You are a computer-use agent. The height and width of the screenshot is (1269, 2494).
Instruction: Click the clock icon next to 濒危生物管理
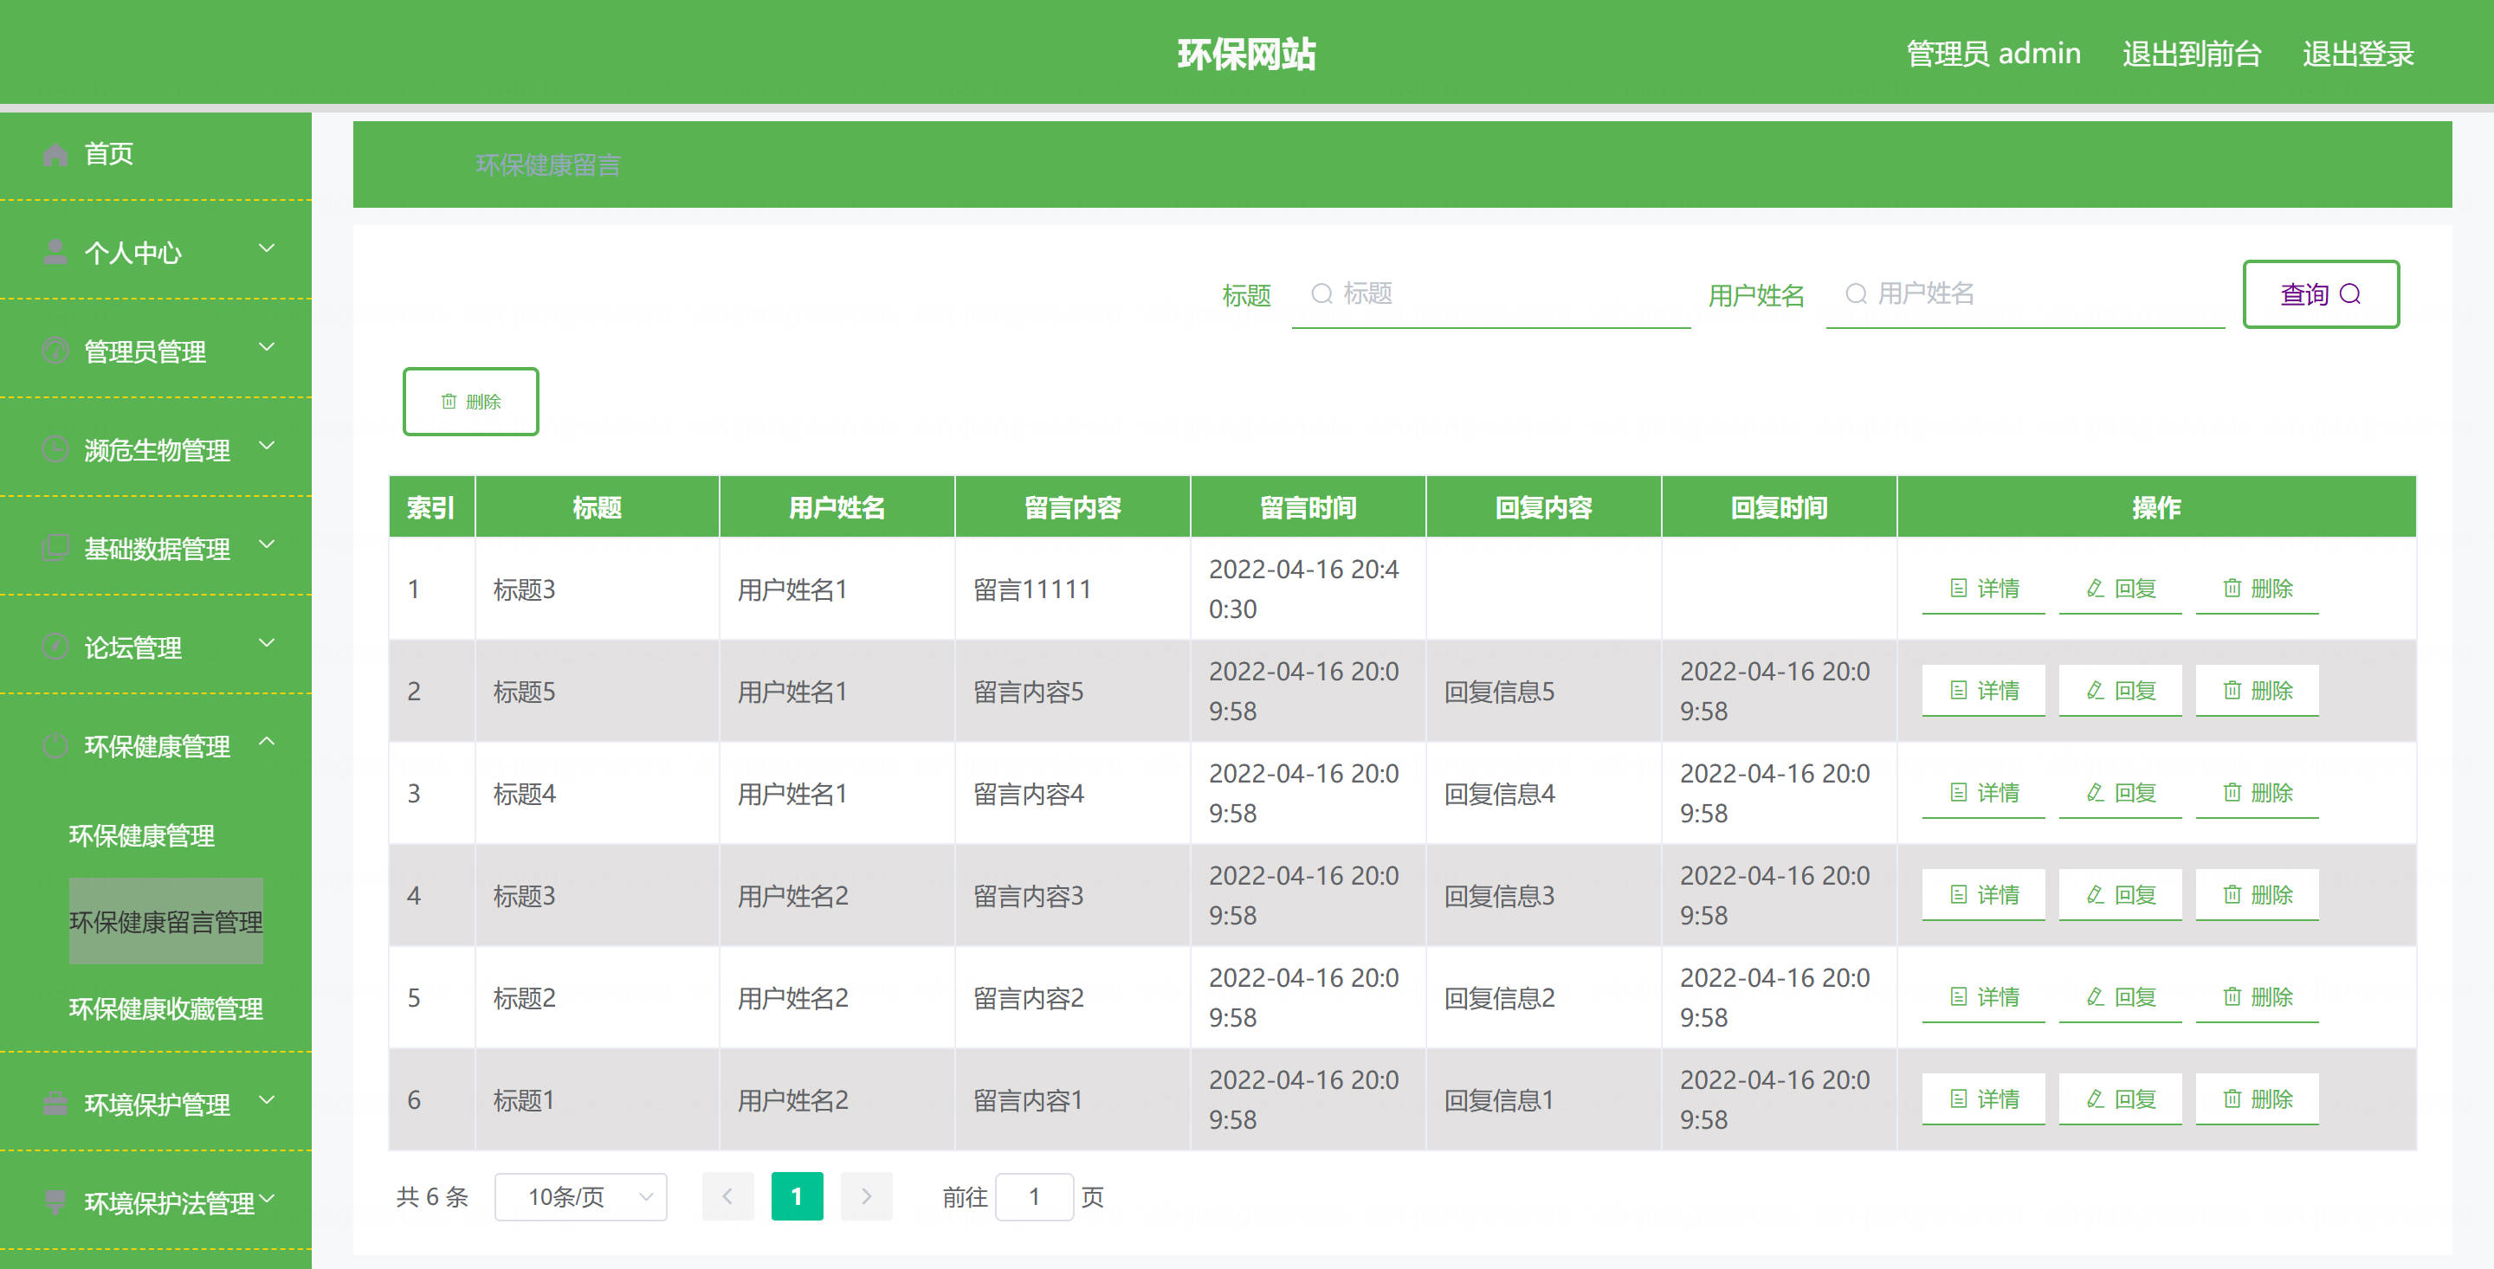point(55,450)
